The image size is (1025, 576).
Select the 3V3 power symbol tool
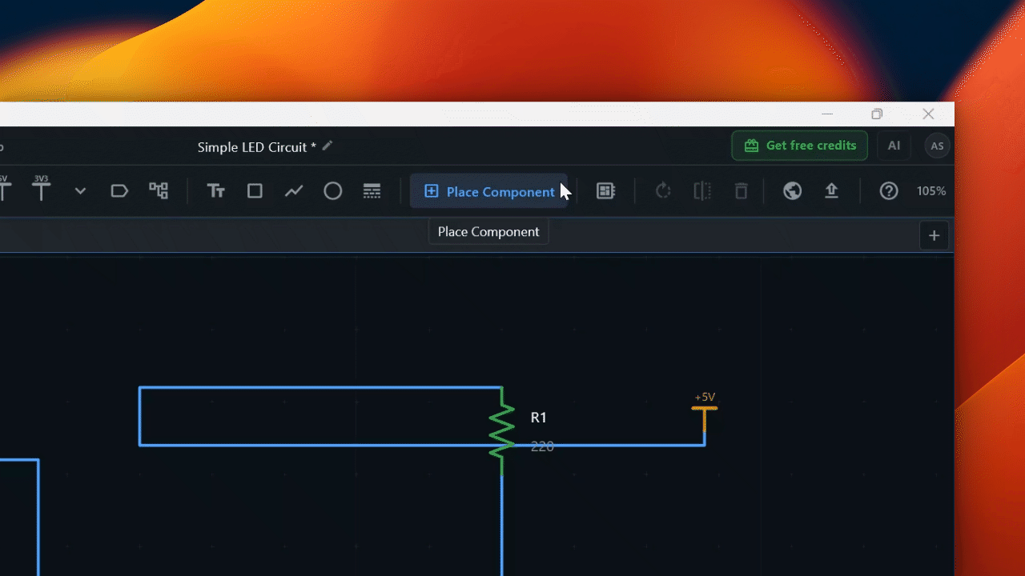[41, 189]
